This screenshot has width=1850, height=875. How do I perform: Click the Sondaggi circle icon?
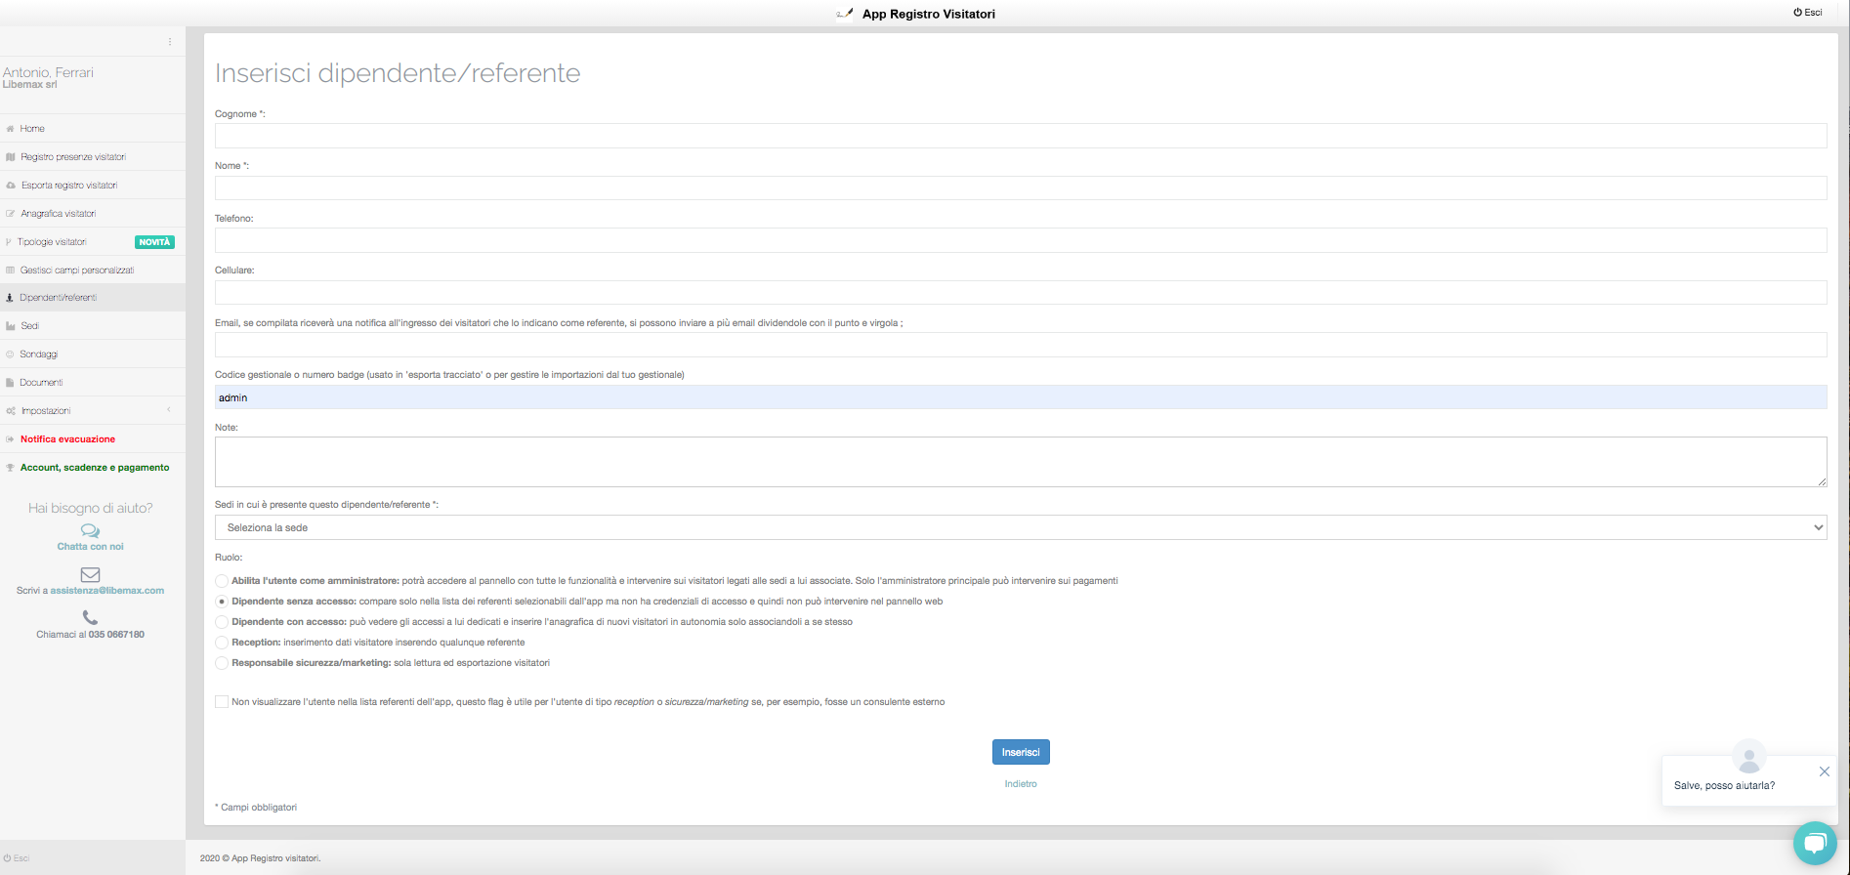pos(11,354)
